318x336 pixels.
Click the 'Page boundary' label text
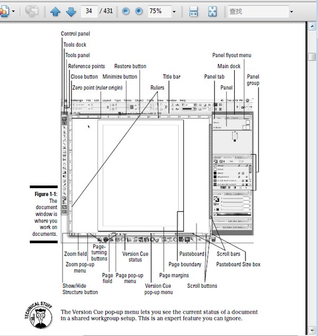click(x=185, y=264)
